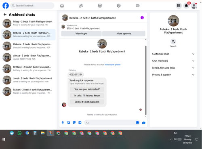202x149 pixels.
Task: Select the Rebeka chat in list
Action: (28, 35)
